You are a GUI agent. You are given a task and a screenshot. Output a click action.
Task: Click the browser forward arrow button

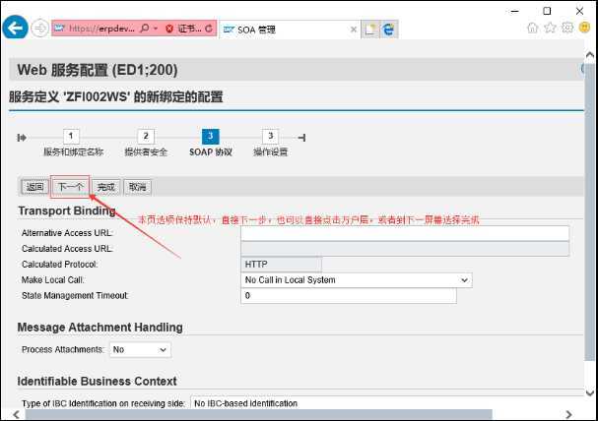(x=39, y=28)
